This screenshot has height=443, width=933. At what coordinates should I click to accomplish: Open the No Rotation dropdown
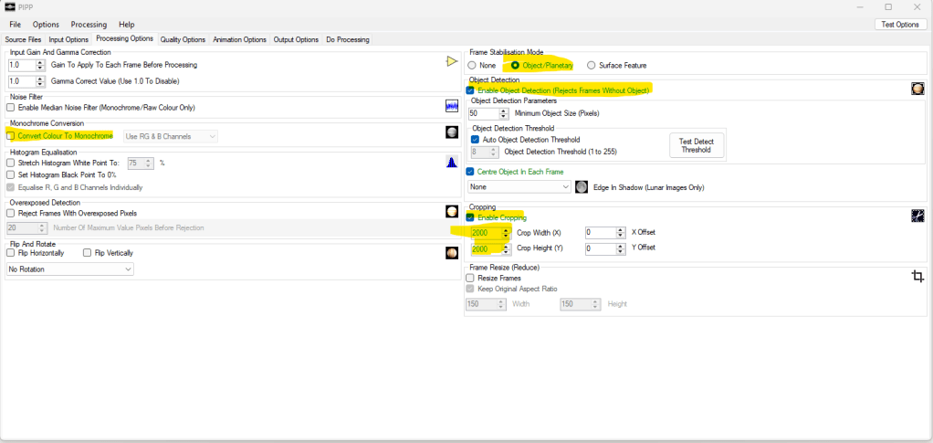click(x=69, y=269)
